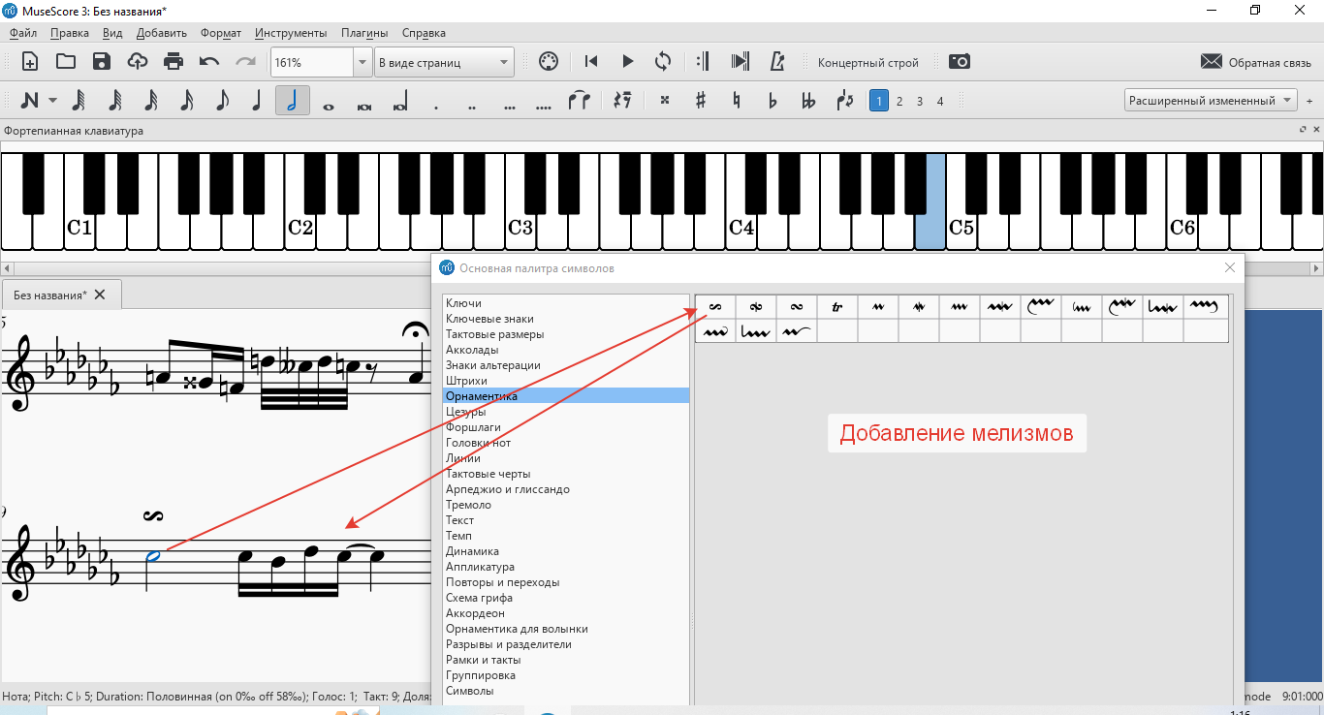Click the double flat accidental icon
This screenshot has width=1324, height=715.
point(808,101)
